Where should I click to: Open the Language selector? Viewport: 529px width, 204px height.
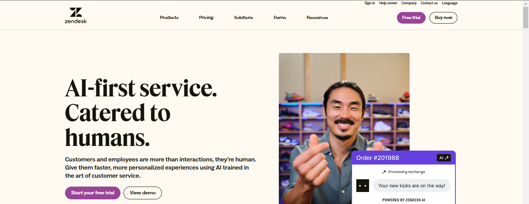click(x=450, y=3)
